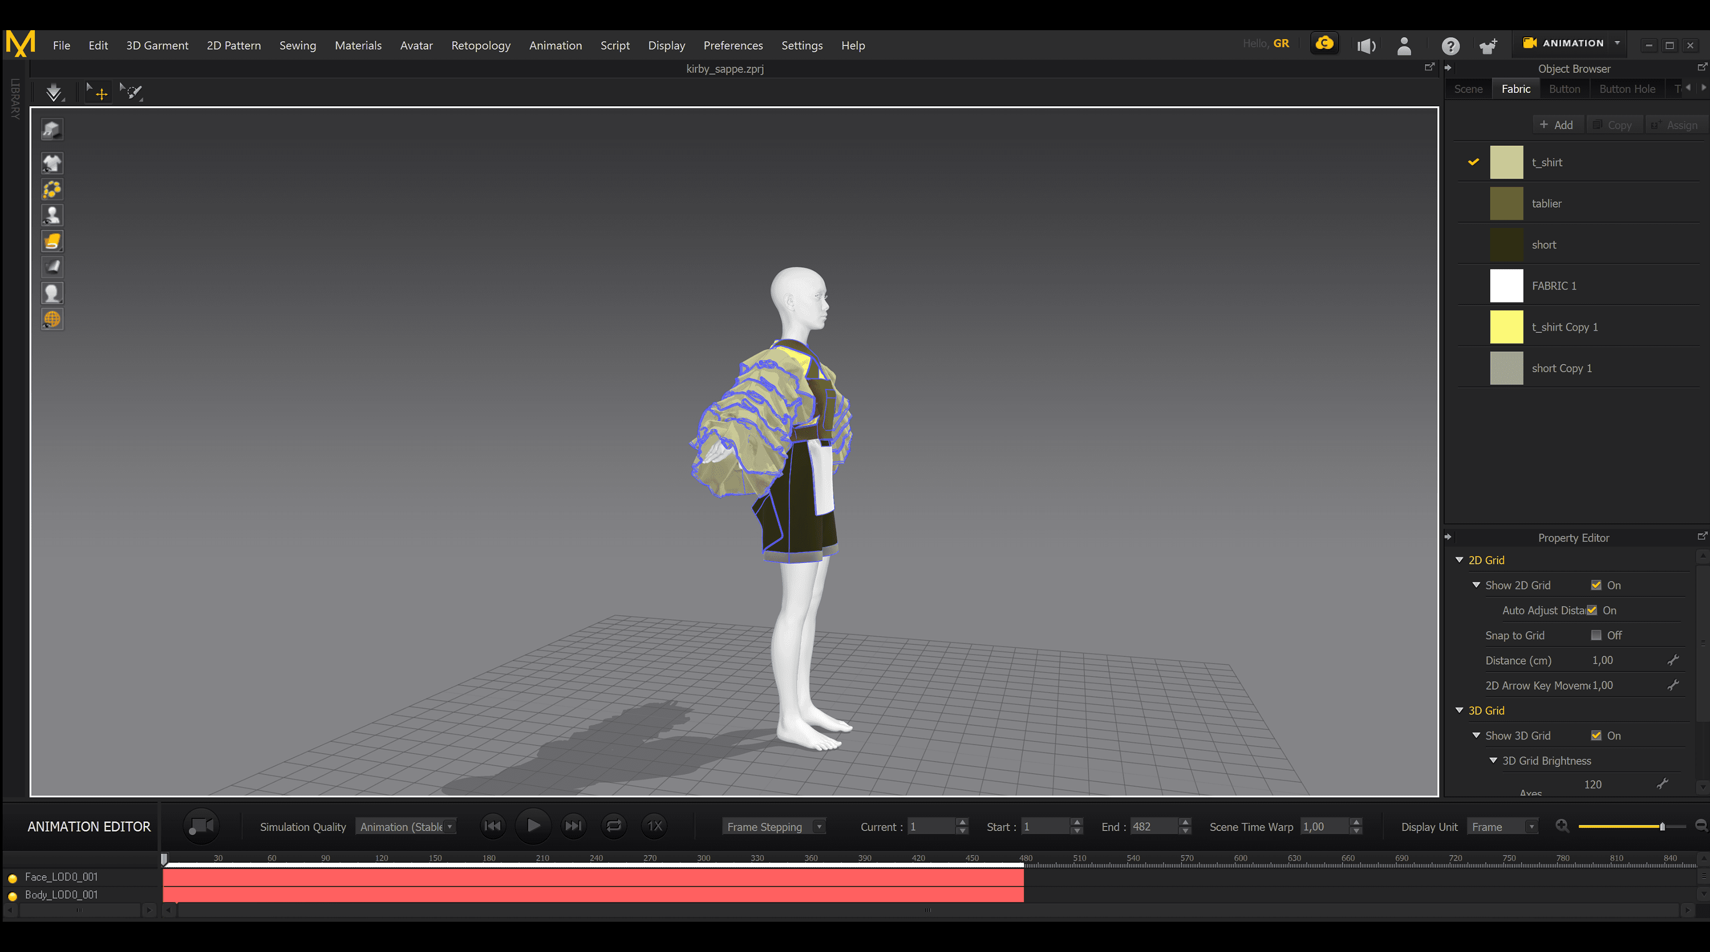Click the orange cloud sync icon

click(1324, 44)
